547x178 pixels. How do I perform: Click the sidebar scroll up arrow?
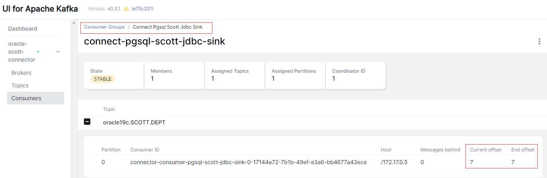pyautogui.click(x=74, y=23)
